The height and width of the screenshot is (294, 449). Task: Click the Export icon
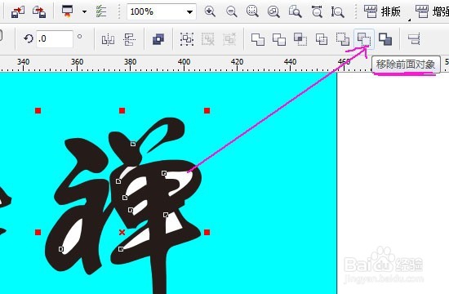click(39, 12)
